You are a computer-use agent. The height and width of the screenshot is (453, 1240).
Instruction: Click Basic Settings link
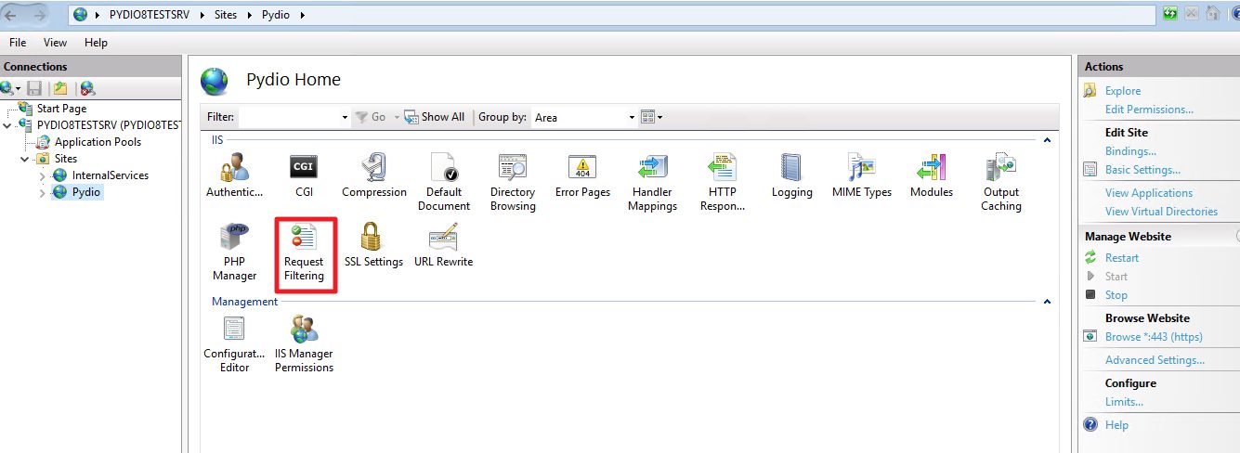pos(1142,170)
